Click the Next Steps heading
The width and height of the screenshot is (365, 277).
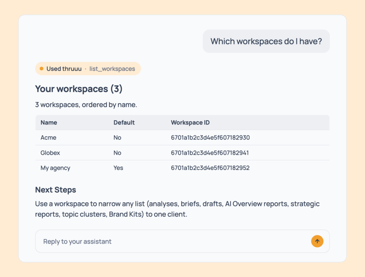56,190
